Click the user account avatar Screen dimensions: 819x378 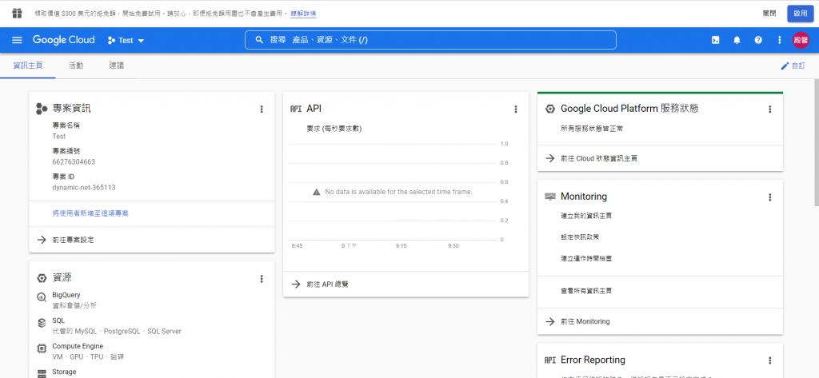click(801, 40)
